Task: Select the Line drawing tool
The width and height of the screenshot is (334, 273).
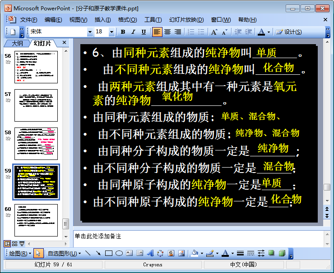Action: pos(88,253)
